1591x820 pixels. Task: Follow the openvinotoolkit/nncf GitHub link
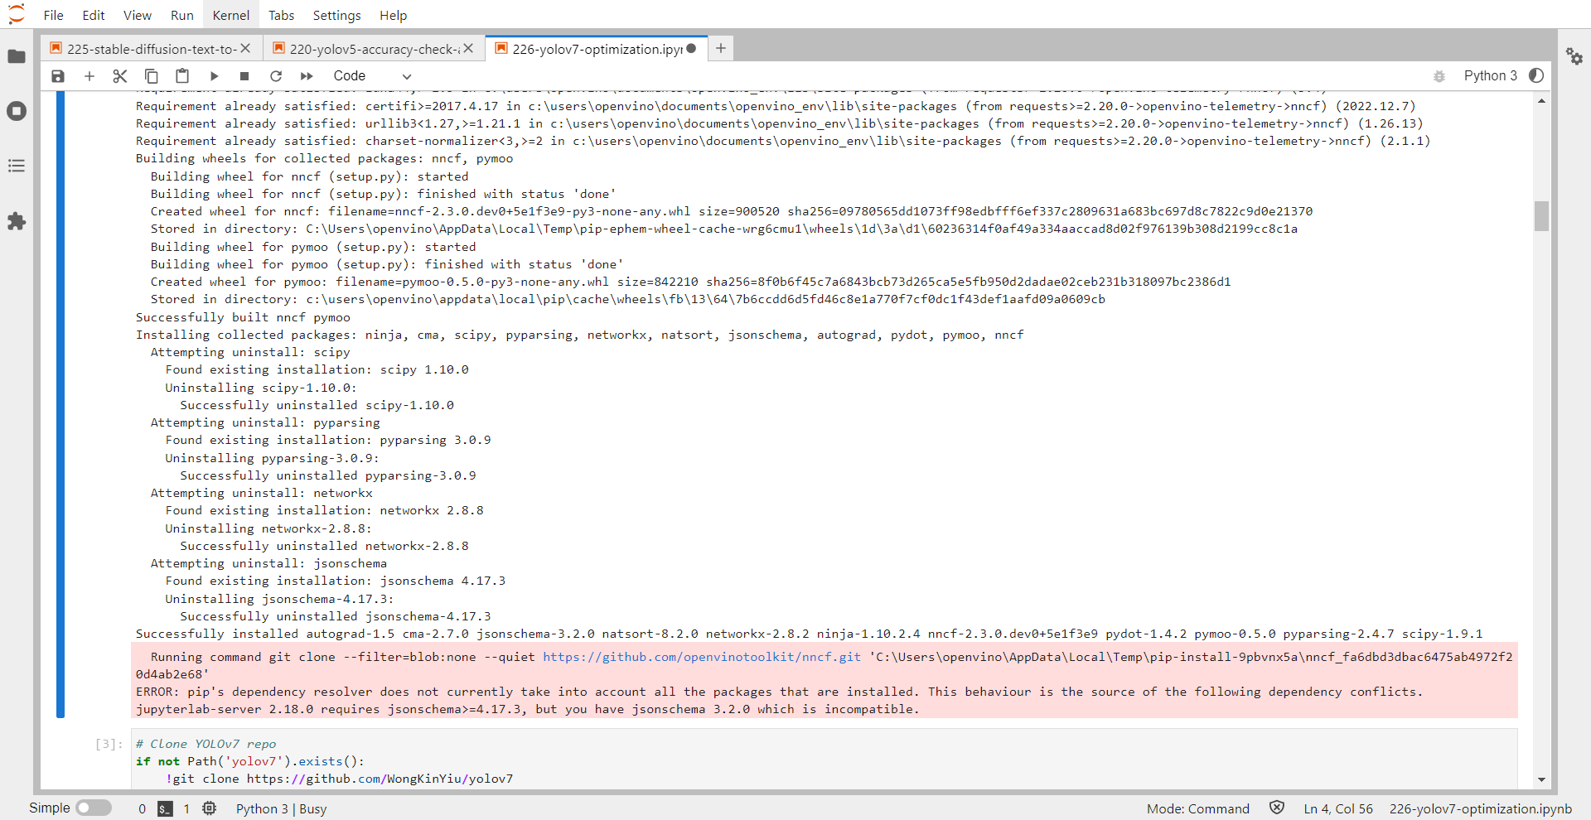click(x=699, y=657)
